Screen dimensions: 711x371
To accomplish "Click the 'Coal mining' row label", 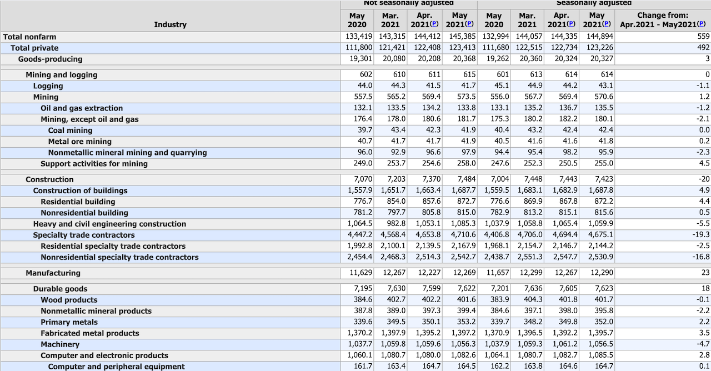I will click(70, 130).
